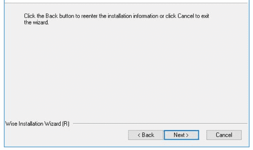Click the (R) mark in footer label
253x150 pixels.
66,124
